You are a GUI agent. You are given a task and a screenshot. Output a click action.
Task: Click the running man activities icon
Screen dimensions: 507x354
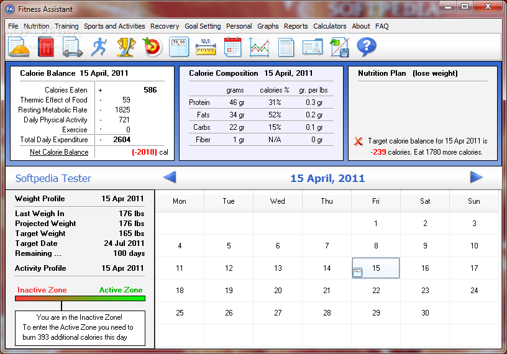click(x=99, y=47)
